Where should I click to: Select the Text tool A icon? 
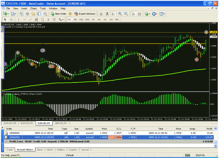tap(48, 20)
